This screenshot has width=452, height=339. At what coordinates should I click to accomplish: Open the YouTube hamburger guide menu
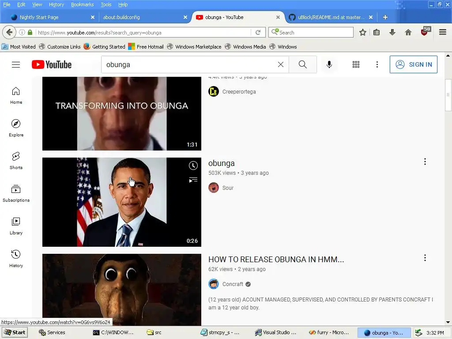[x=16, y=64]
